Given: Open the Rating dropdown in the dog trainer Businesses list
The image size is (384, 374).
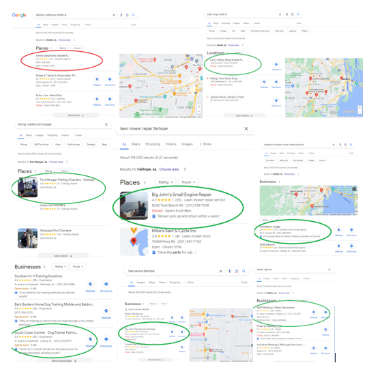Looking at the screenshot, I should (60, 267).
